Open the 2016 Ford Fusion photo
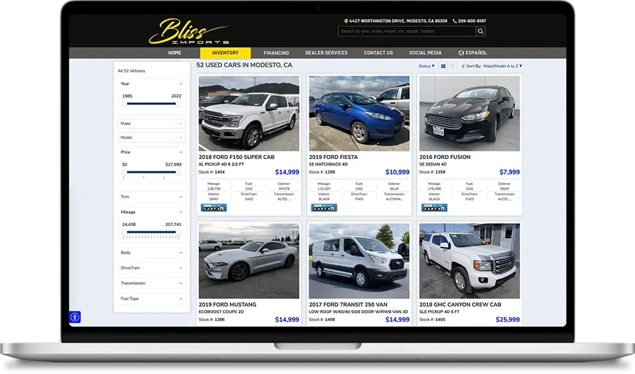 point(469,113)
